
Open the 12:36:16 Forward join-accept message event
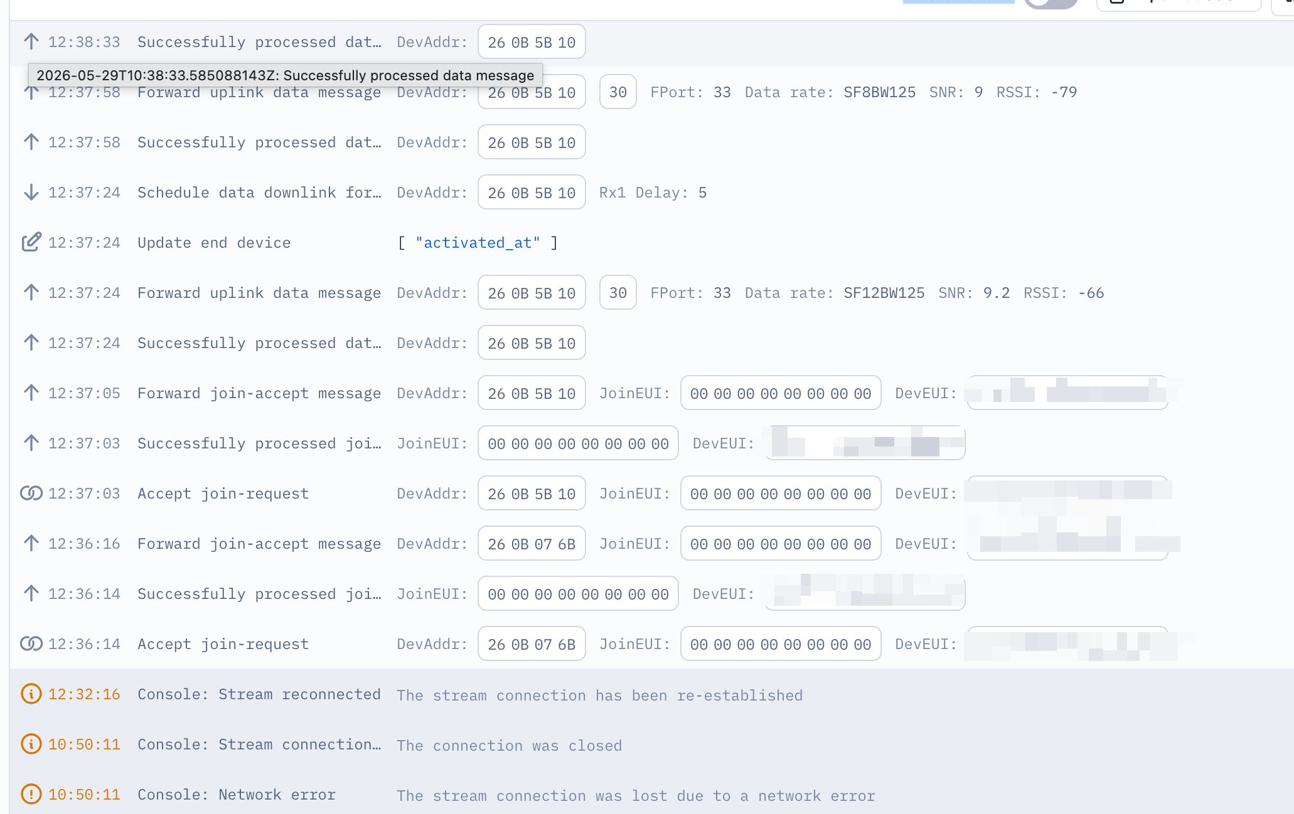coord(651,544)
